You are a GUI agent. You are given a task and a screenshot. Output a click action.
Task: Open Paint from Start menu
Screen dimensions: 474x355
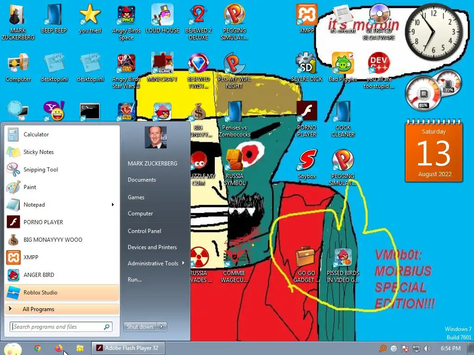62,187
